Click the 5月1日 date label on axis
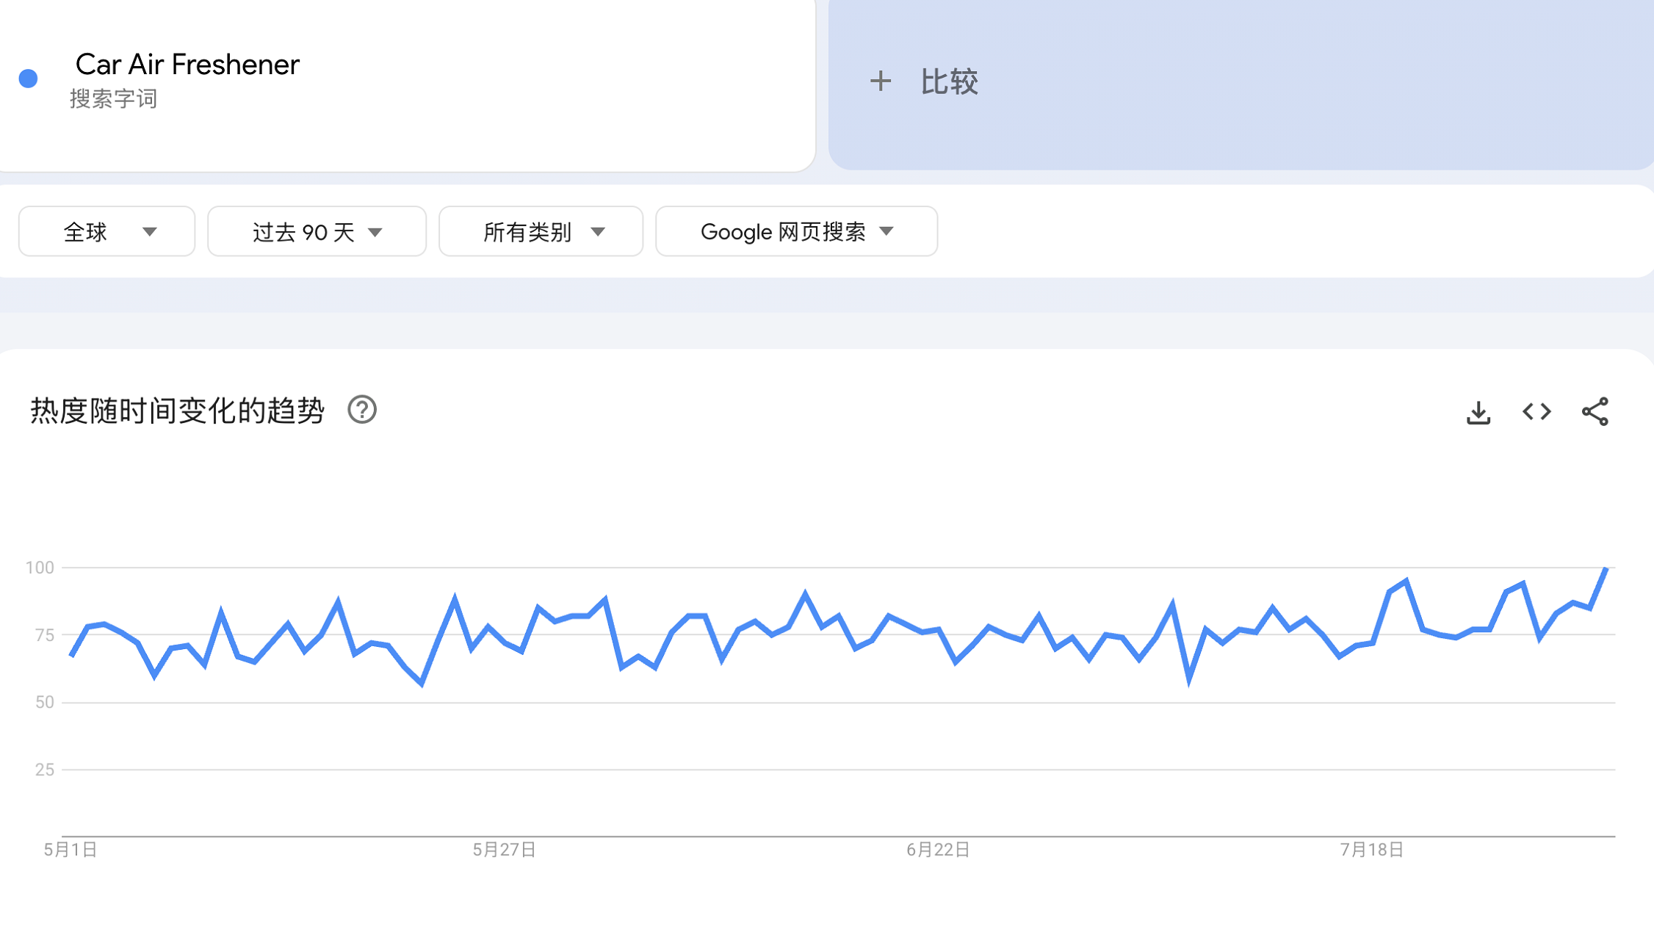Viewport: 1654px width, 945px height. [71, 850]
